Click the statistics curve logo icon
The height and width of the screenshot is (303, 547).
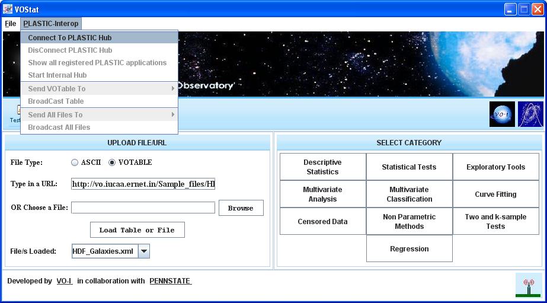click(x=530, y=114)
